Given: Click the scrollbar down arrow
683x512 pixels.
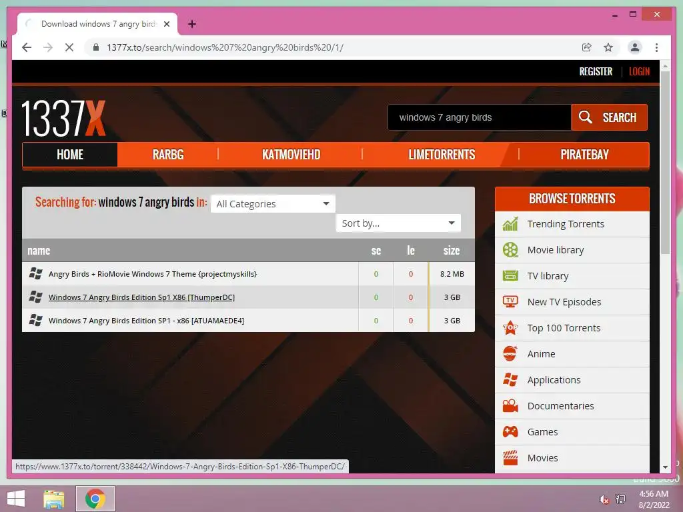Looking at the screenshot, I should point(665,467).
